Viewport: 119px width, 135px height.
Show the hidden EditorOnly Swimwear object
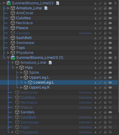tap(110, 122)
